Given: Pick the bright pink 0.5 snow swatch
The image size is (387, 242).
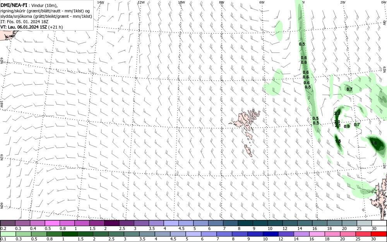Looking at the screenshot, I should [52, 223].
